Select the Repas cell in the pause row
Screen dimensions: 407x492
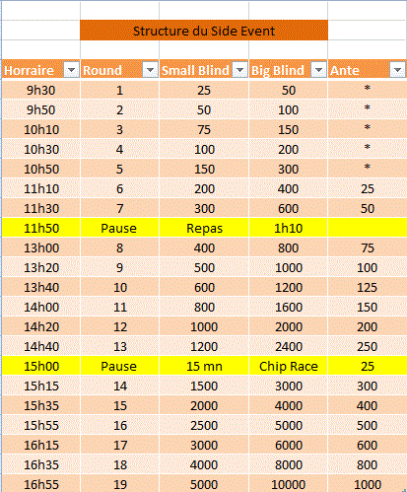pyautogui.click(x=204, y=228)
